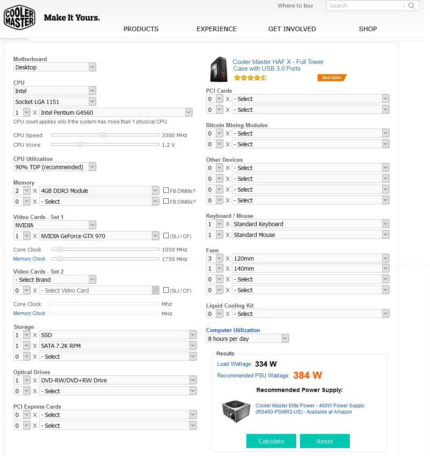Open the Computer Utilization hours dropdown
Viewport: 430px width, 456px height.
point(247,338)
